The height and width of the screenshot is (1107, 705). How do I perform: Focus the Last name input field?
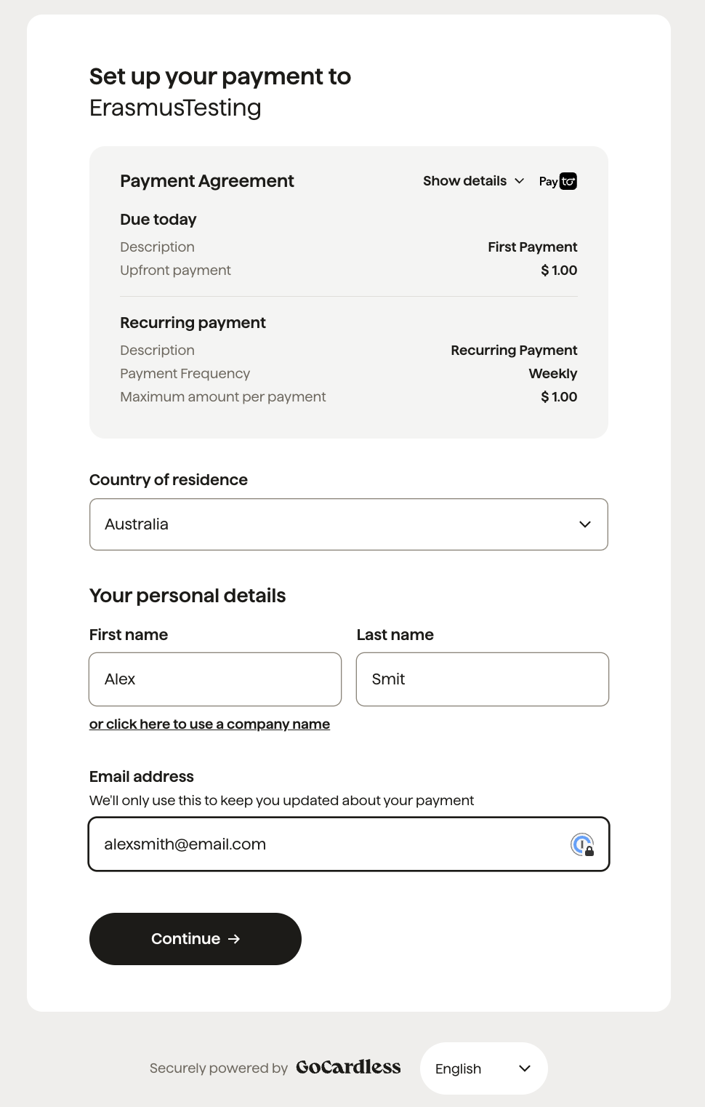pos(483,679)
